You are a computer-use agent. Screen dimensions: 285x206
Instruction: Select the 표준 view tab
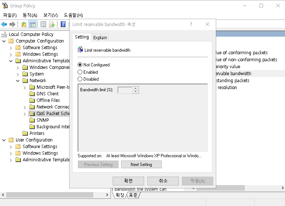pyautogui.click(x=133, y=195)
